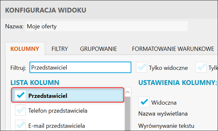Enable the Tylko widoczne checkbox
This screenshot has height=131, width=218.
point(141,68)
